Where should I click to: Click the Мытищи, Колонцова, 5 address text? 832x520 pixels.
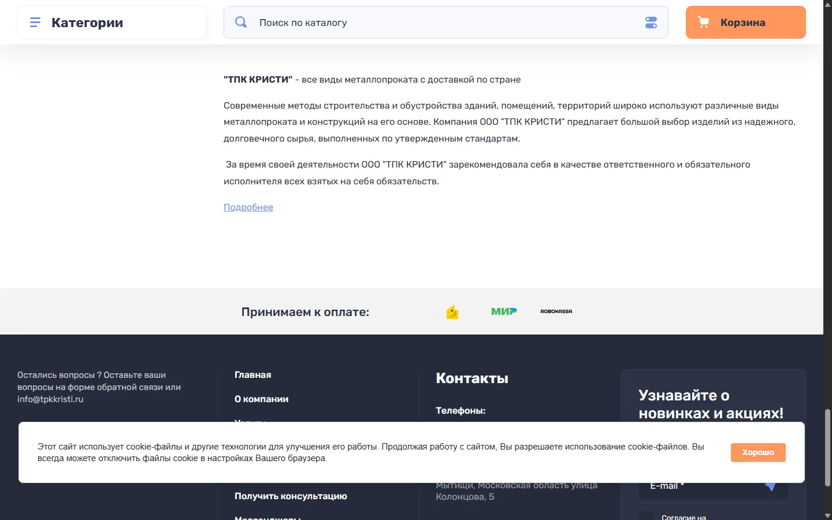click(x=517, y=491)
